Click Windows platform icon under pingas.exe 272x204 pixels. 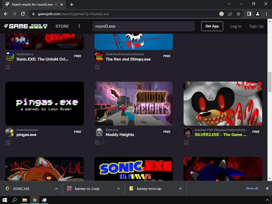8,143
